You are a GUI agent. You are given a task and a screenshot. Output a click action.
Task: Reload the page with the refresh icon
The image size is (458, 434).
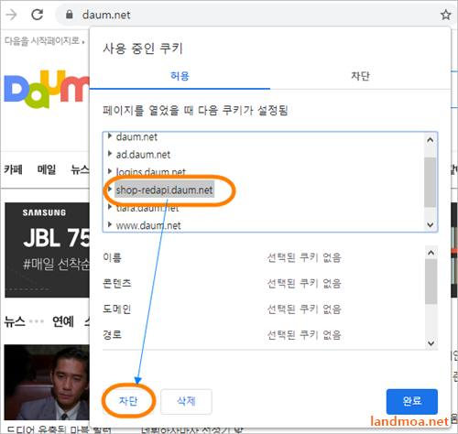point(38,15)
